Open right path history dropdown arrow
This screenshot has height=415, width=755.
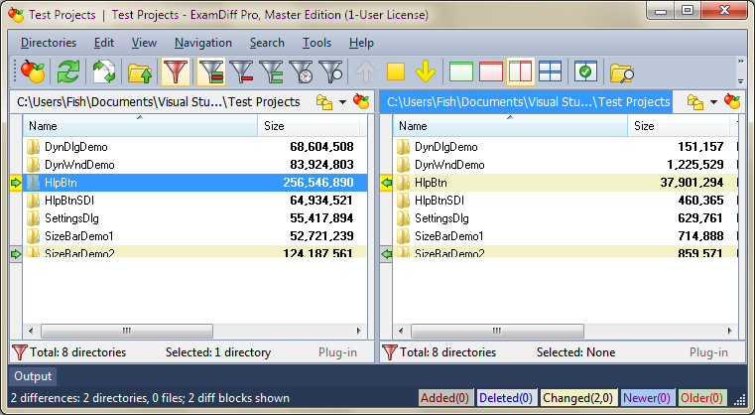point(713,102)
